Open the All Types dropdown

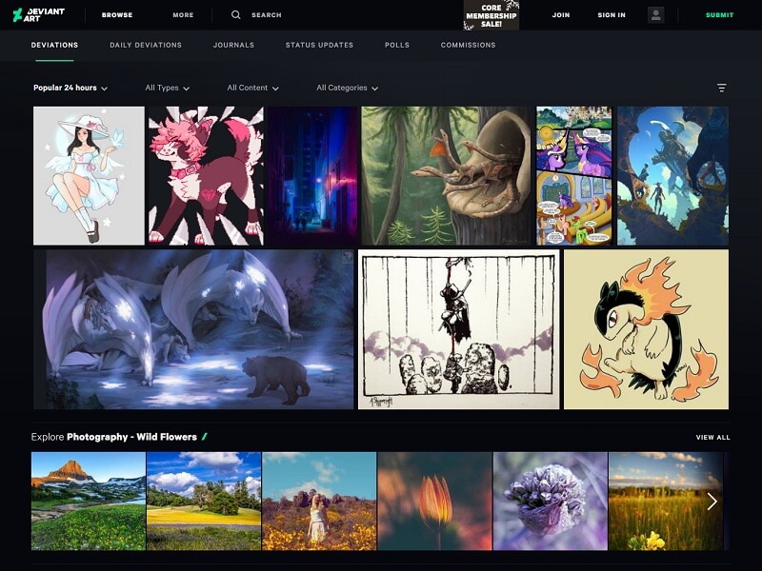[x=168, y=88]
